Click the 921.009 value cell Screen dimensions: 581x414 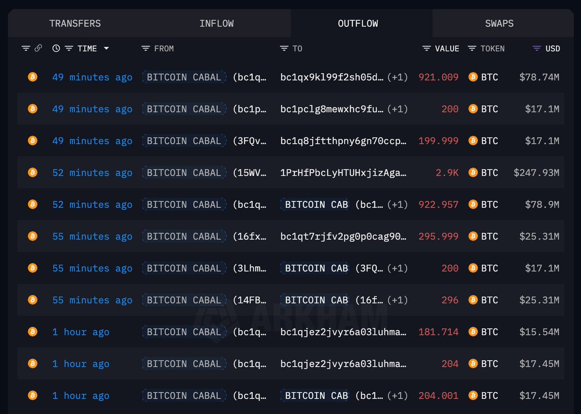point(439,77)
